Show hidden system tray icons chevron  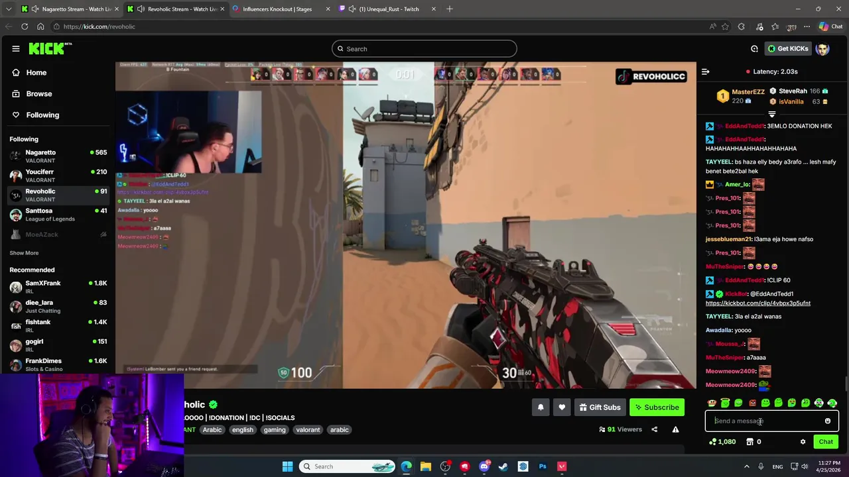tap(746, 466)
